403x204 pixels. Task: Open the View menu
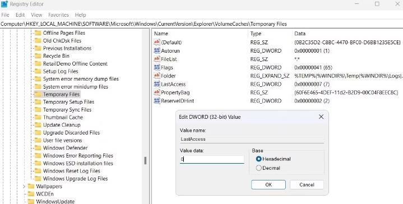(36, 15)
